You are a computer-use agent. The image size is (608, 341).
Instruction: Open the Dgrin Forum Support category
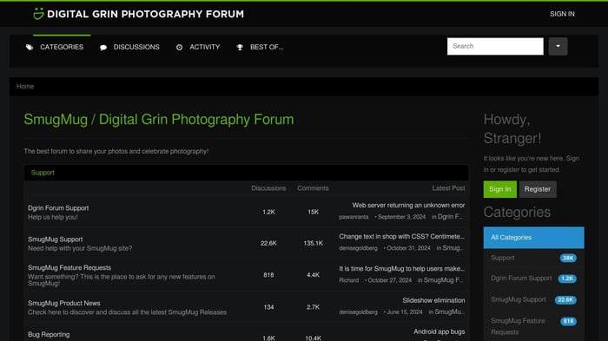click(58, 208)
